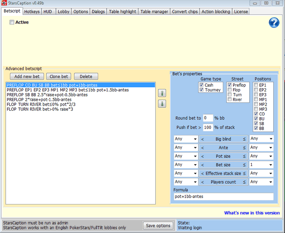The width and height of the screenshot is (285, 233).
Task: Uncheck the Cash game type
Action: click(202, 85)
